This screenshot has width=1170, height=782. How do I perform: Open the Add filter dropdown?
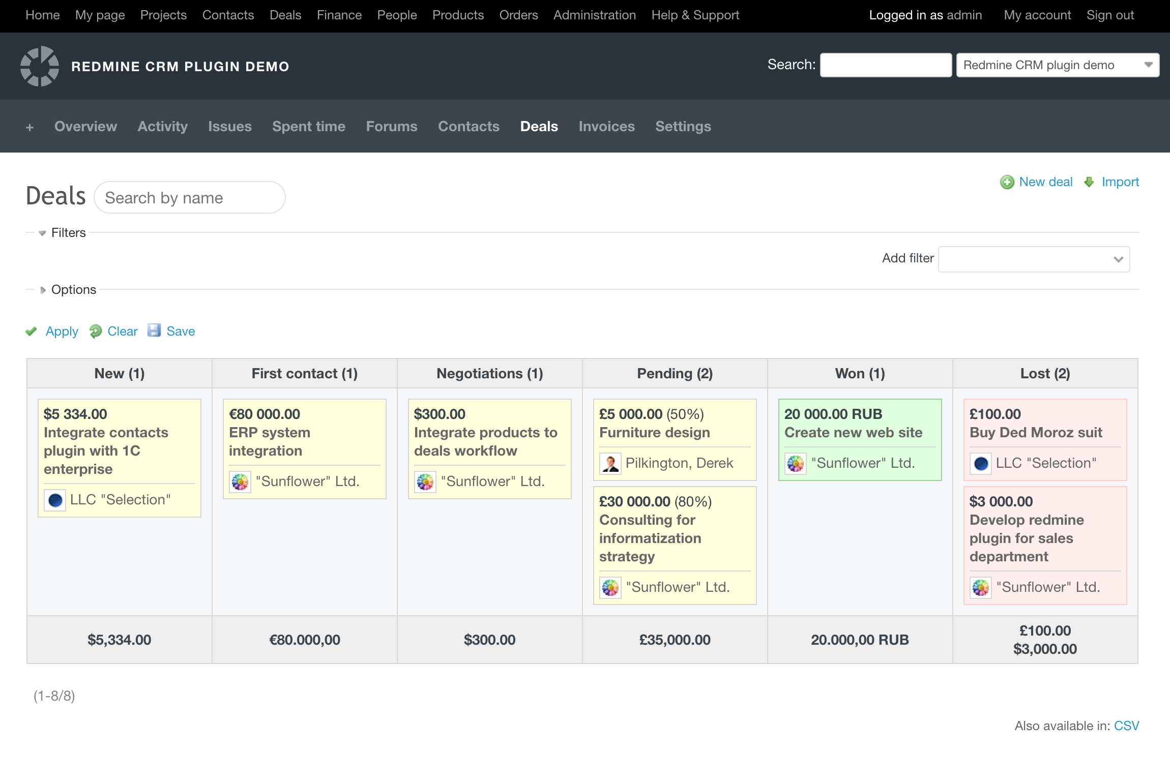[x=1034, y=259]
